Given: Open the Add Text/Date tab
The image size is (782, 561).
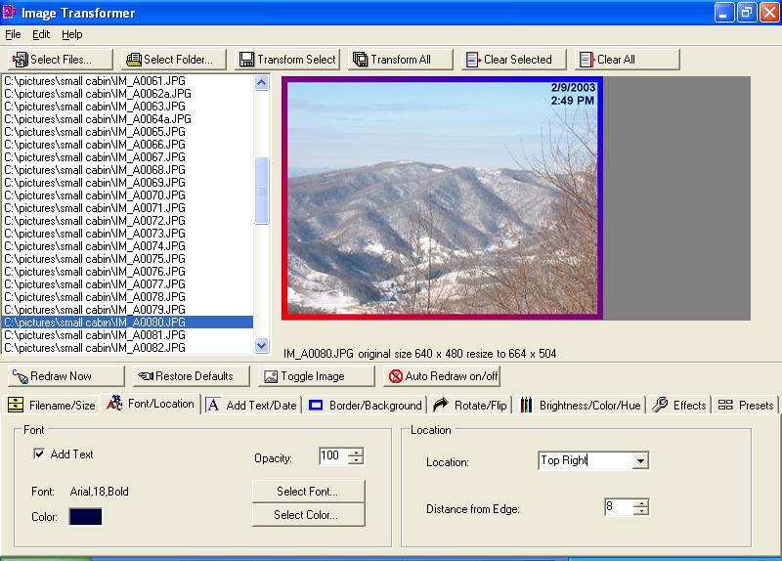Looking at the screenshot, I should pos(252,405).
